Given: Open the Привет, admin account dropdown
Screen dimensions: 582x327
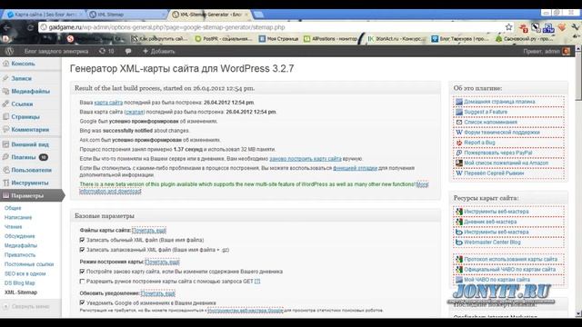Looking at the screenshot, I should [x=547, y=51].
